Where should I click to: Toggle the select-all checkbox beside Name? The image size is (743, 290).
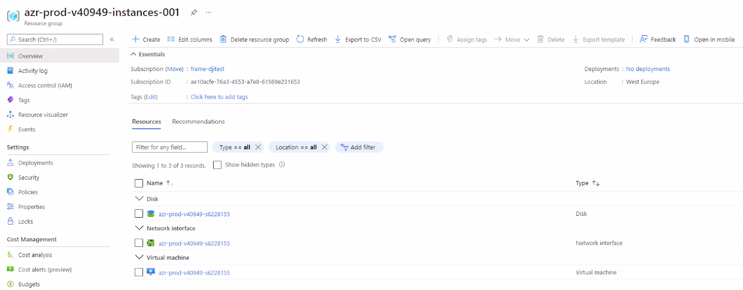(139, 183)
